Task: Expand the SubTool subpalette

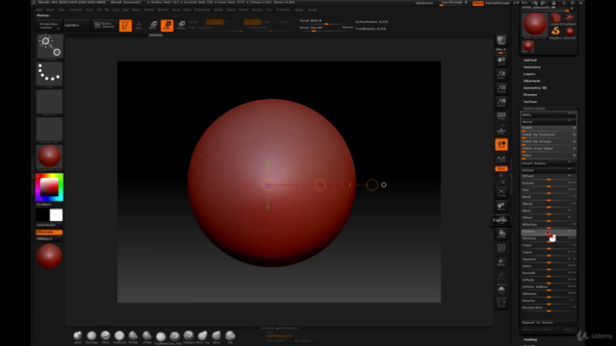Action: point(530,60)
